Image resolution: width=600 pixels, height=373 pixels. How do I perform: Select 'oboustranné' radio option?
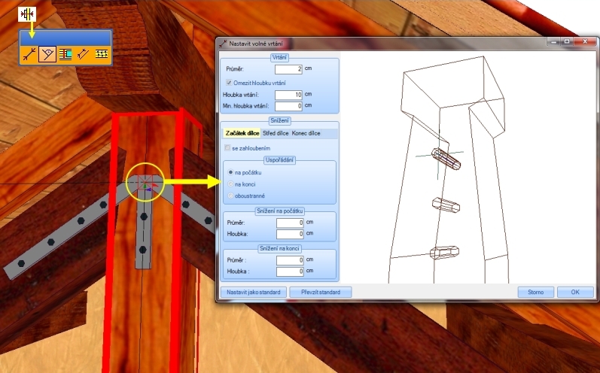230,196
